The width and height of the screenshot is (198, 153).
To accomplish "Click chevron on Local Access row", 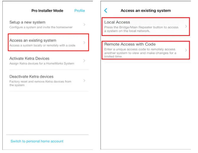I will [186, 26].
